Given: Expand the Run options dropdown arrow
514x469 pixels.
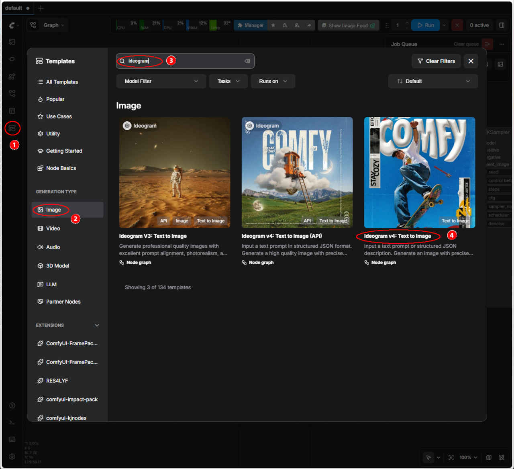Looking at the screenshot, I should pyautogui.click(x=444, y=25).
